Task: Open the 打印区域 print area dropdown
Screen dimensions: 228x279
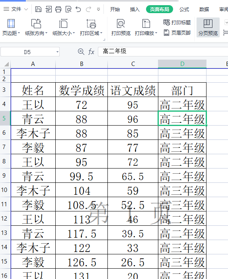Action: click(91, 27)
